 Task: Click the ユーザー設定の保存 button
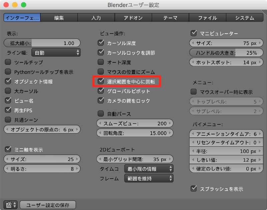(48, 205)
